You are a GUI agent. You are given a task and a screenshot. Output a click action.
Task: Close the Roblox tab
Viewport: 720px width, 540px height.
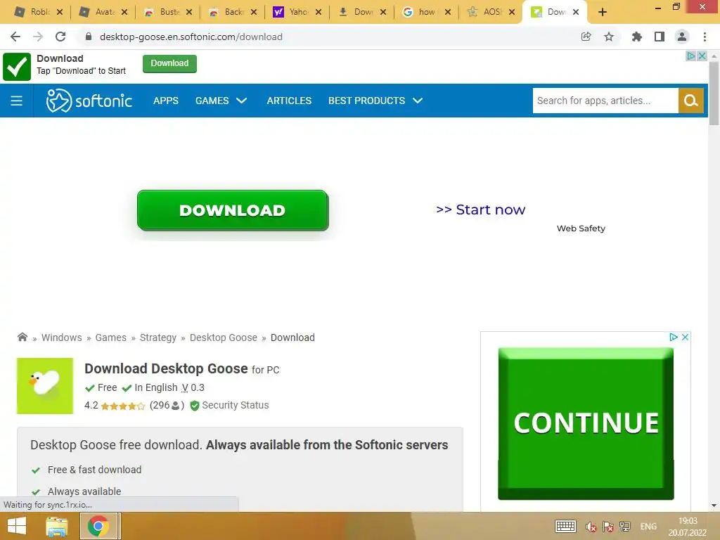pyautogui.click(x=60, y=12)
